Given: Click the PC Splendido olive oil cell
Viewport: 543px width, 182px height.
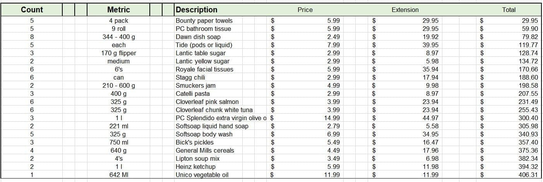Looking at the screenshot, I should coord(221,118).
